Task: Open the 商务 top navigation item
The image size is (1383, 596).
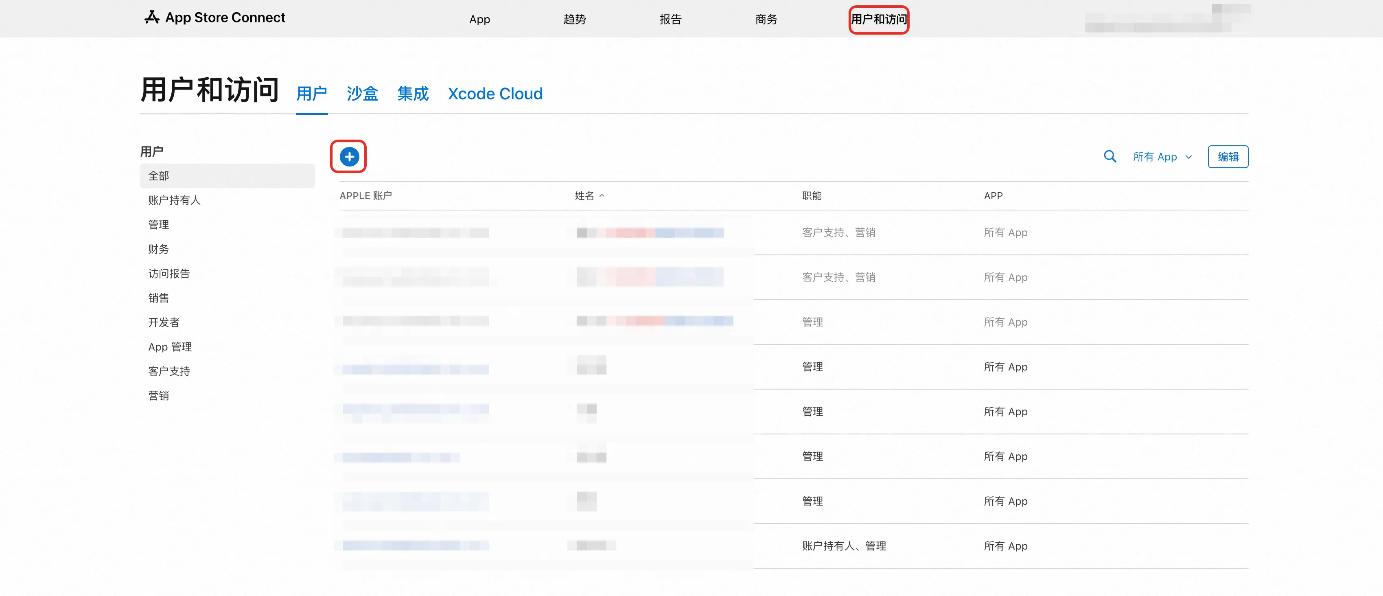Action: pyautogui.click(x=766, y=19)
